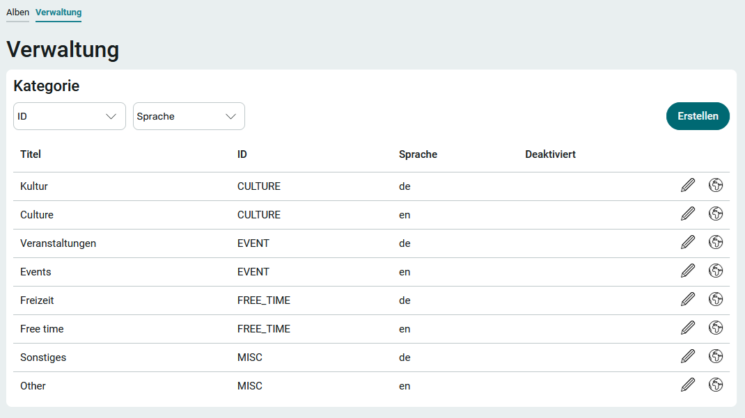
Task: Click pencil icon for Sonstiges row
Action: coord(688,357)
